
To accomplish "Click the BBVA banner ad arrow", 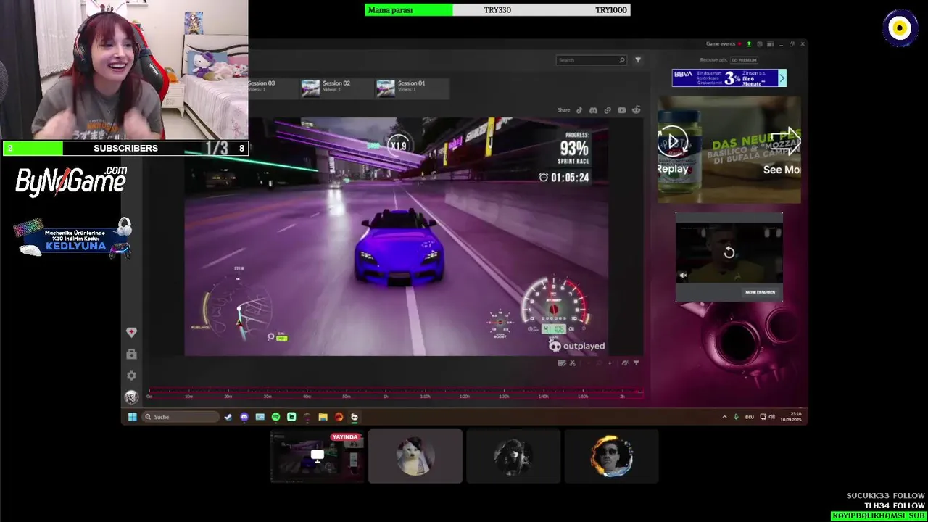I will click(x=782, y=78).
